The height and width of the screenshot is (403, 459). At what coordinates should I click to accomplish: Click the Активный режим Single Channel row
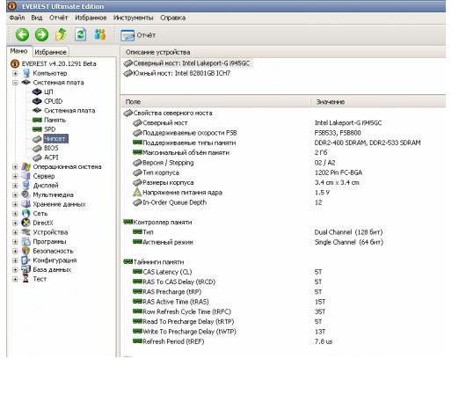[284, 242]
